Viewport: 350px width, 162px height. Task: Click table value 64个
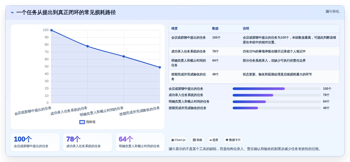click(215, 61)
